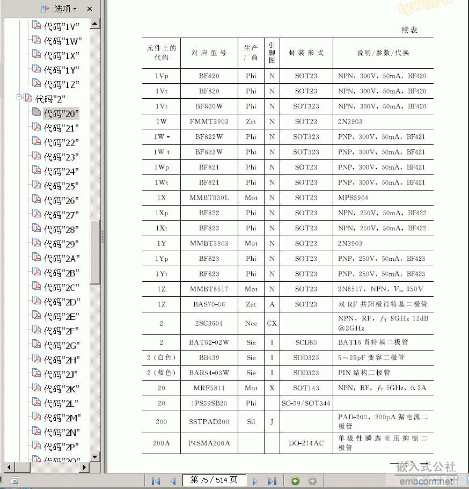Open bookmark 代码"1Z"

click(x=61, y=84)
